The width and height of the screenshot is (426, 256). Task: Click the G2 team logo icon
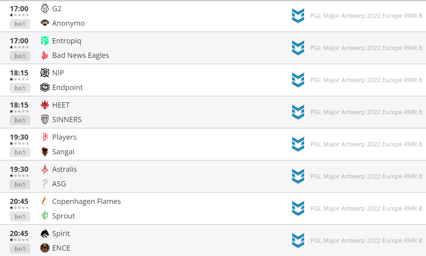click(45, 8)
